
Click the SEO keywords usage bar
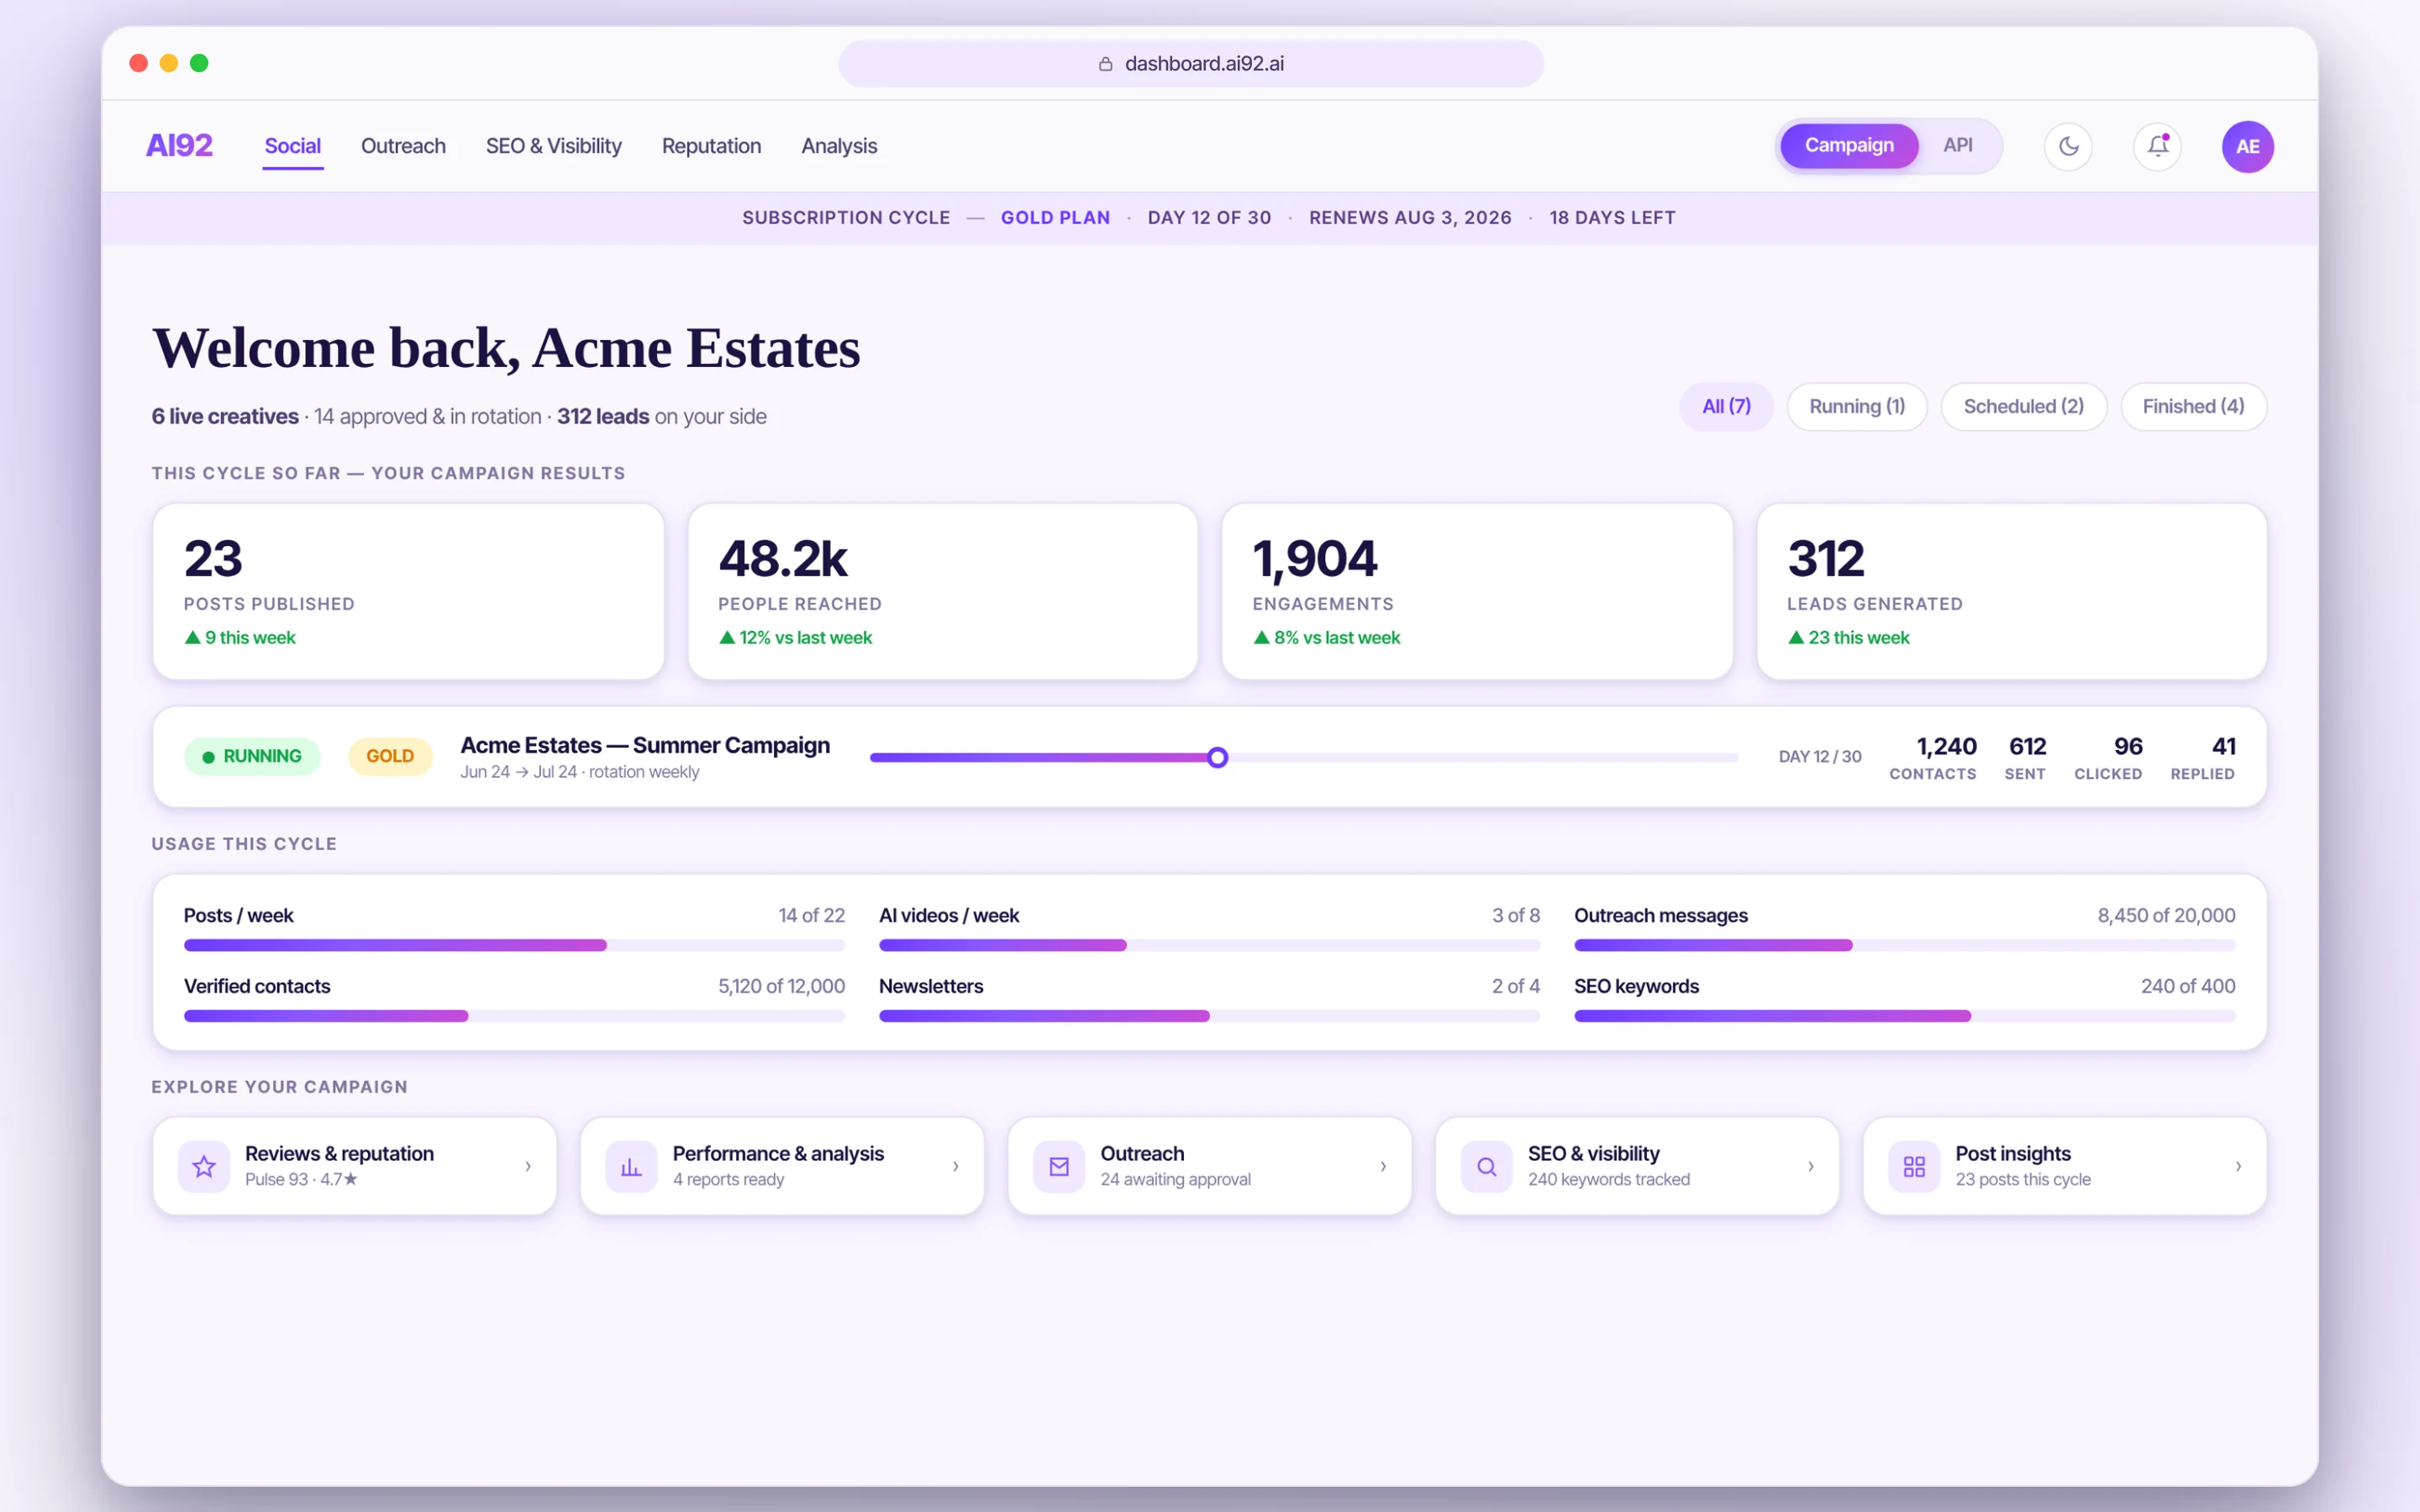(x=1904, y=1016)
